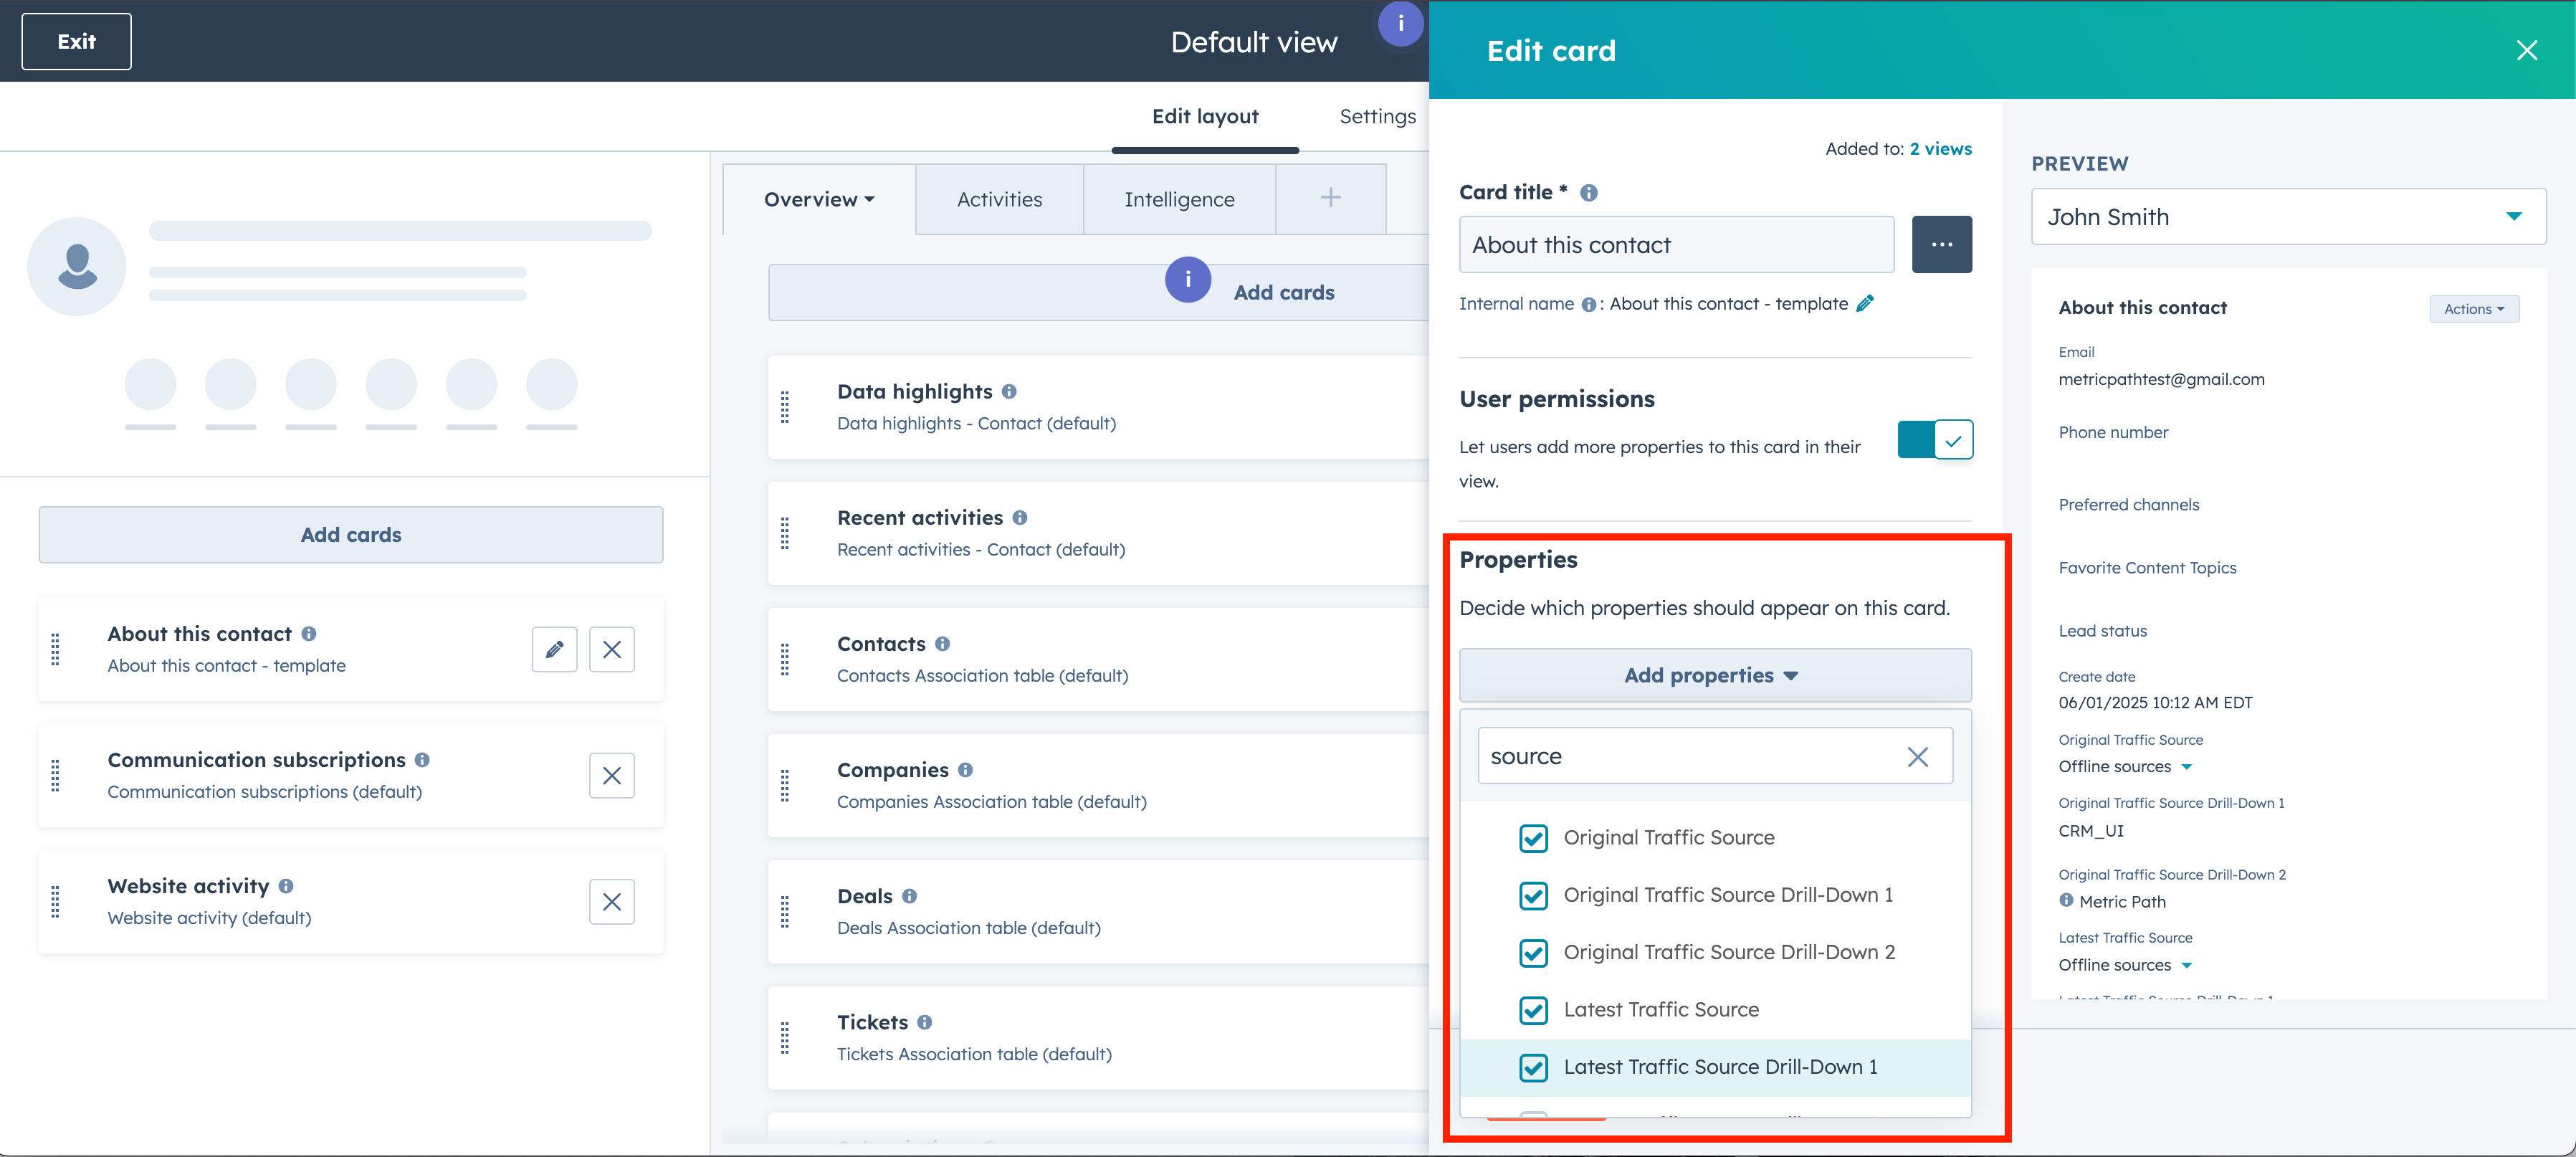Open info tooltip next to Contacts title
Image resolution: width=2576 pixels, height=1157 pixels.
pos(942,644)
